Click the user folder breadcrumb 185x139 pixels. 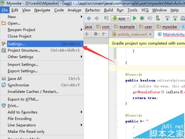(146, 27)
